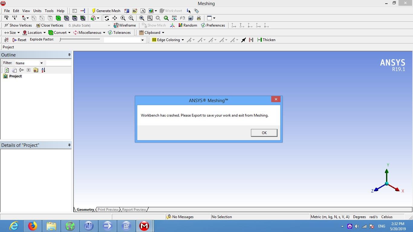The image size is (413, 232).
Task: Click the Generate Mesh button
Action: (106, 11)
